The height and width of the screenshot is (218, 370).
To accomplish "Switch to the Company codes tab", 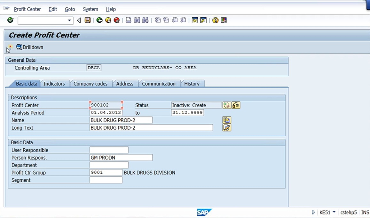I will coord(91,84).
